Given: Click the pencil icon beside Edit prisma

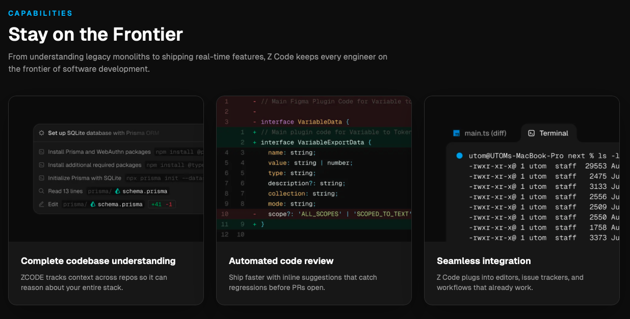Looking at the screenshot, I should click(42, 205).
